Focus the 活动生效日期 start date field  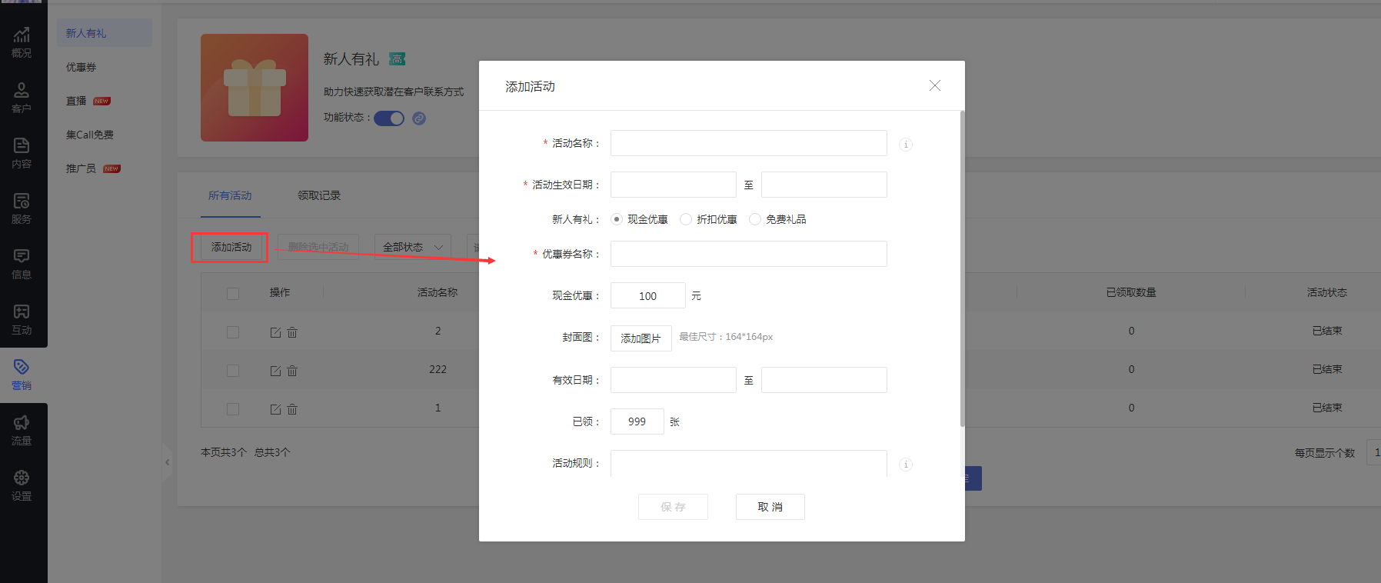674,185
